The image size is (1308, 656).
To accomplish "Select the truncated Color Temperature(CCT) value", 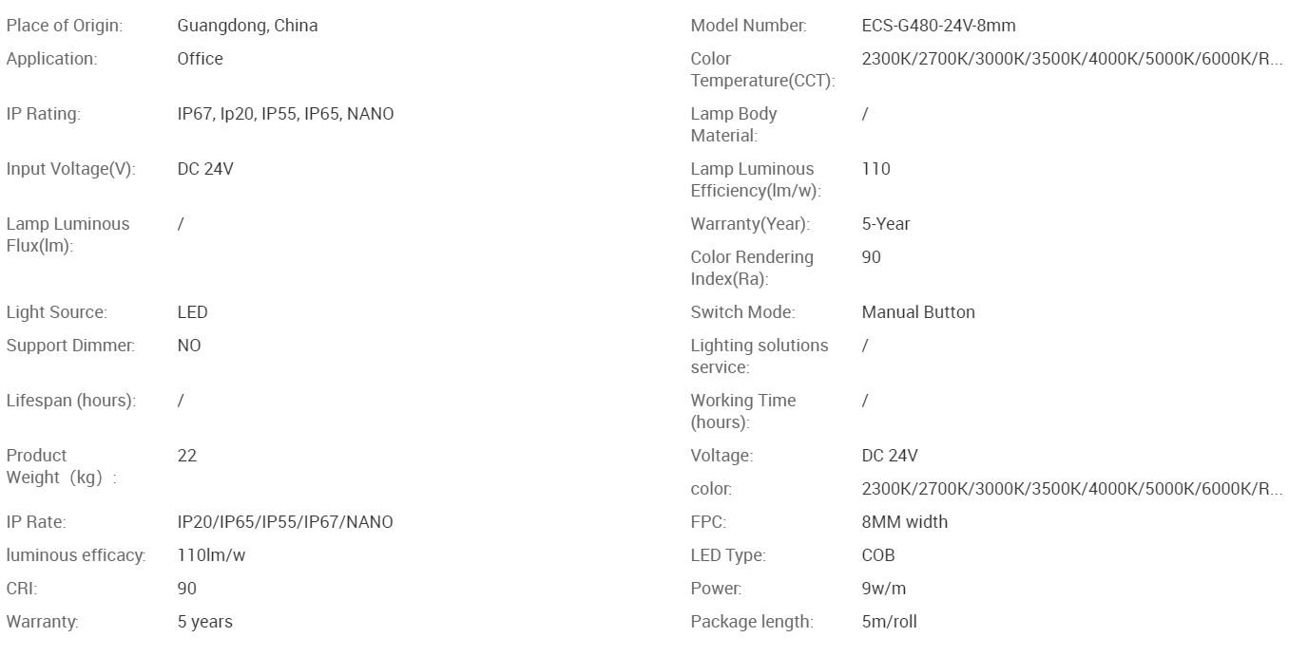I will coord(1071,59).
